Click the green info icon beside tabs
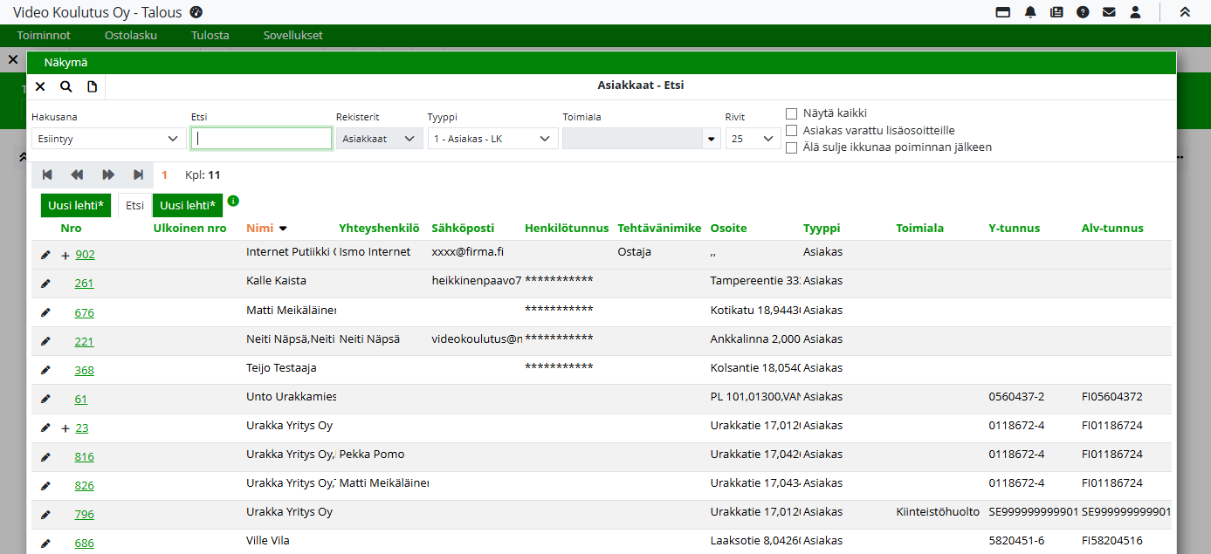The width and height of the screenshot is (1211, 554). pos(233,201)
